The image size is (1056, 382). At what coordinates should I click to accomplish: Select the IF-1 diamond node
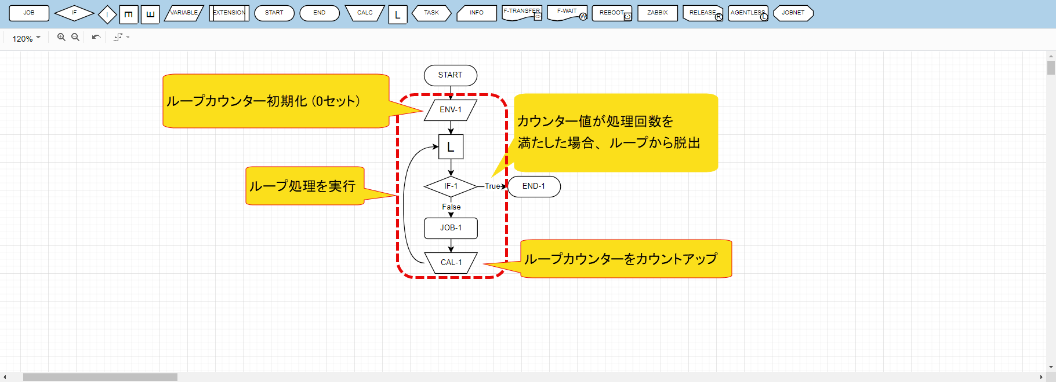[x=451, y=186]
